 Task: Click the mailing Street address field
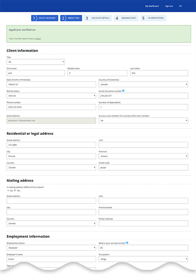point(51,201)
